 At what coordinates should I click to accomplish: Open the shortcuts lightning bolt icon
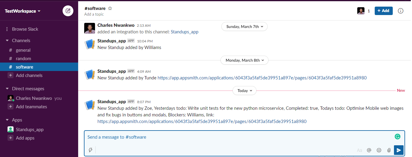(x=90, y=150)
